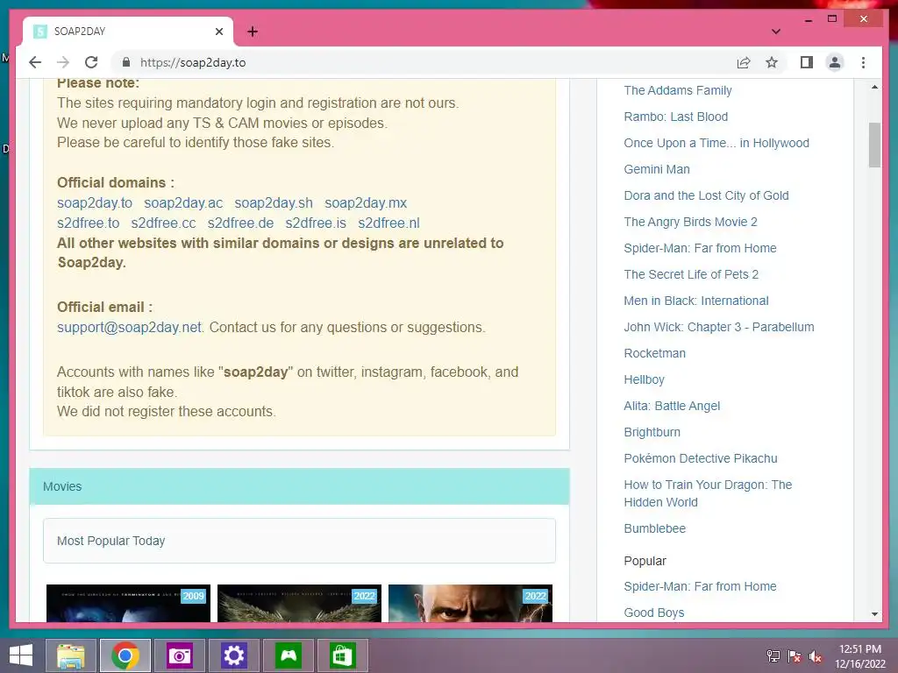
Task: Open the s2dfree.to domain link
Action: (x=89, y=223)
